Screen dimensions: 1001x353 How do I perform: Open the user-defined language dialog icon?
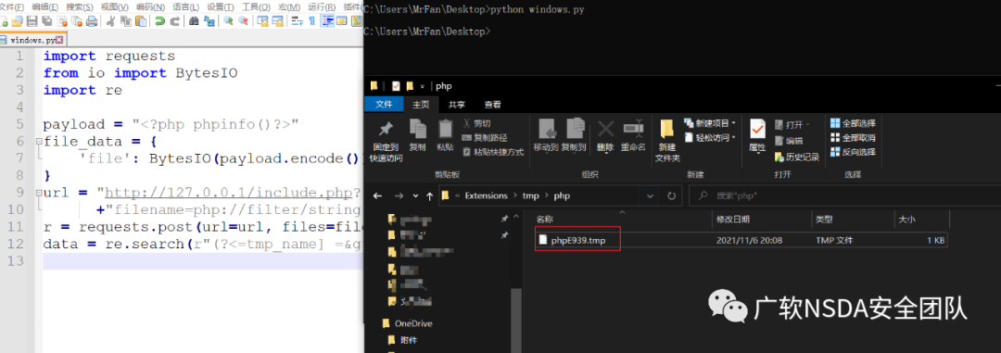click(x=342, y=21)
